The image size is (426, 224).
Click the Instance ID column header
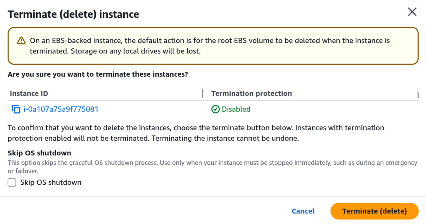(28, 93)
